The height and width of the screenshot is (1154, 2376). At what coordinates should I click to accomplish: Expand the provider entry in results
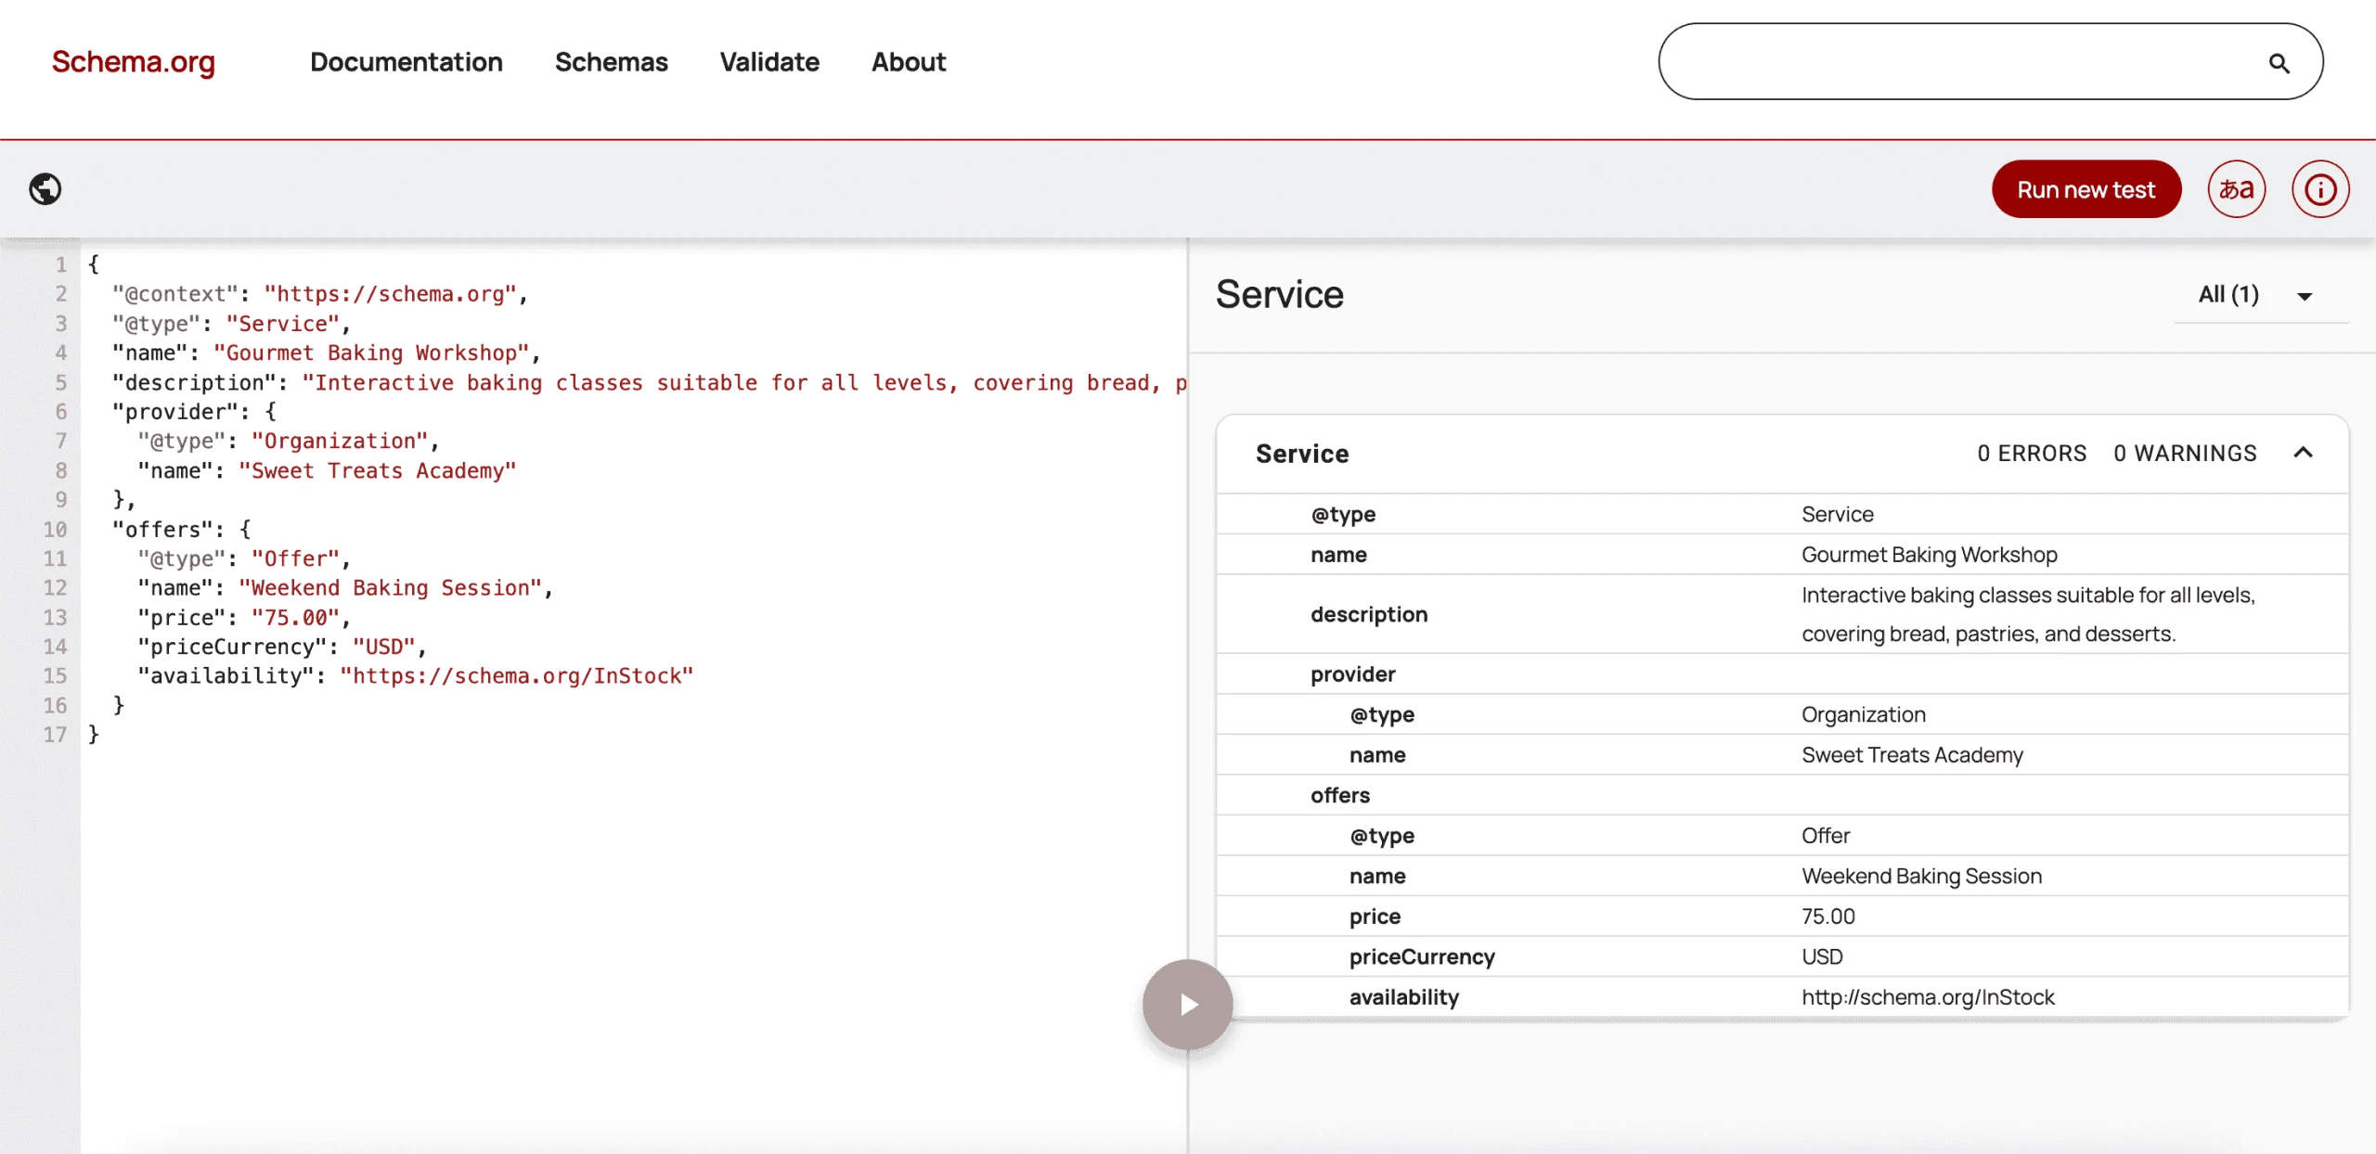pyautogui.click(x=1351, y=673)
